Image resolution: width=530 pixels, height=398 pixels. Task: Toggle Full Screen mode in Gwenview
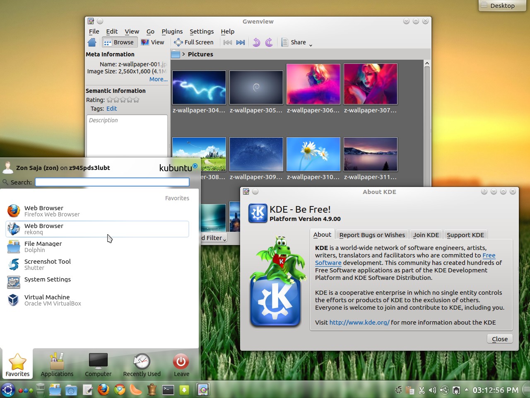(x=194, y=42)
